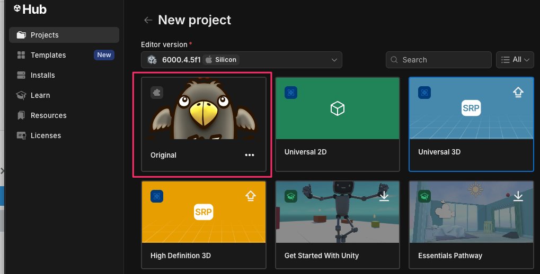Click the Universal 3D title text

[x=439, y=152]
